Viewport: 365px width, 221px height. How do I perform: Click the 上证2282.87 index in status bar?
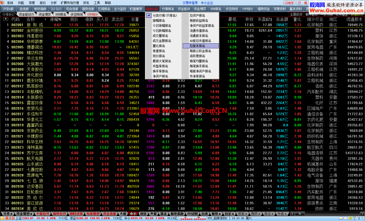(25, 218)
